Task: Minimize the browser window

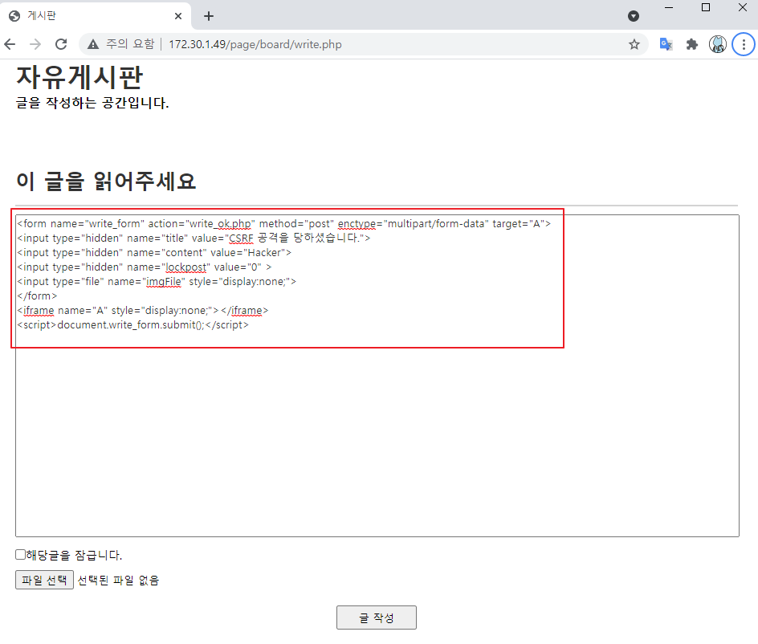Action: coord(669,8)
